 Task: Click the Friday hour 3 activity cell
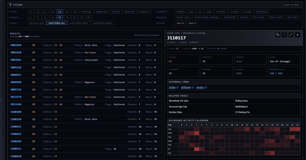point(197,149)
